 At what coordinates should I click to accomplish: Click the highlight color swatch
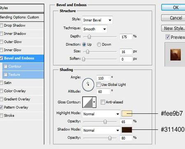(127, 114)
